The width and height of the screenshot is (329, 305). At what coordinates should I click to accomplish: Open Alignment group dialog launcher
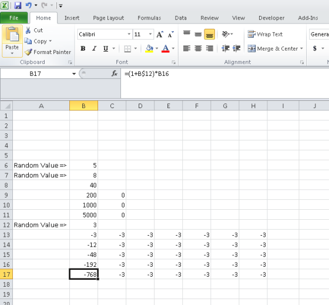pos(302,62)
